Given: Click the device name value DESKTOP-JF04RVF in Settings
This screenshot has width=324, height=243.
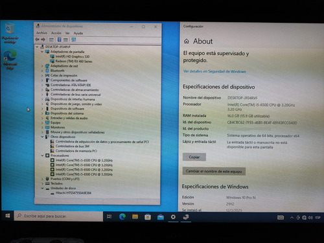Looking at the screenshot, I should click(242, 98).
